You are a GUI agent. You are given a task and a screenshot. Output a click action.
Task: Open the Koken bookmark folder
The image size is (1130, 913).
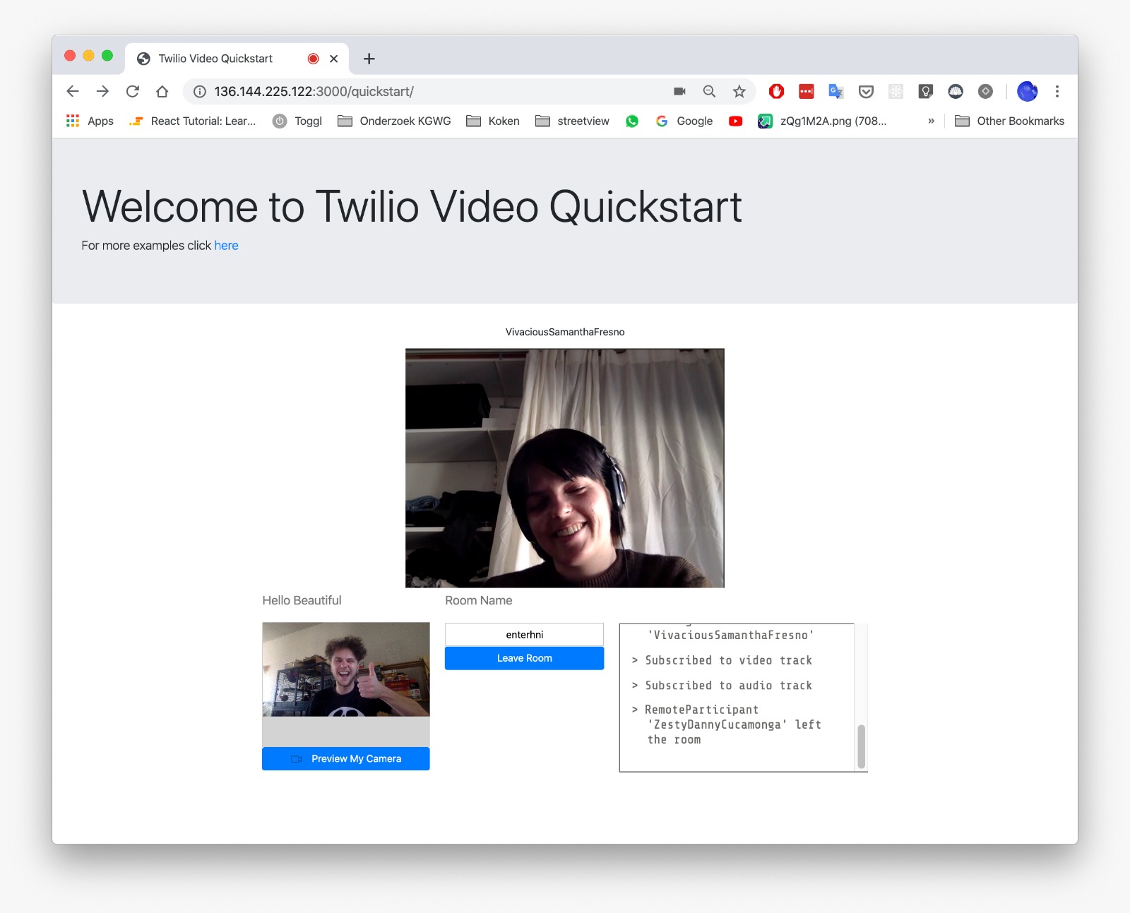(x=493, y=121)
